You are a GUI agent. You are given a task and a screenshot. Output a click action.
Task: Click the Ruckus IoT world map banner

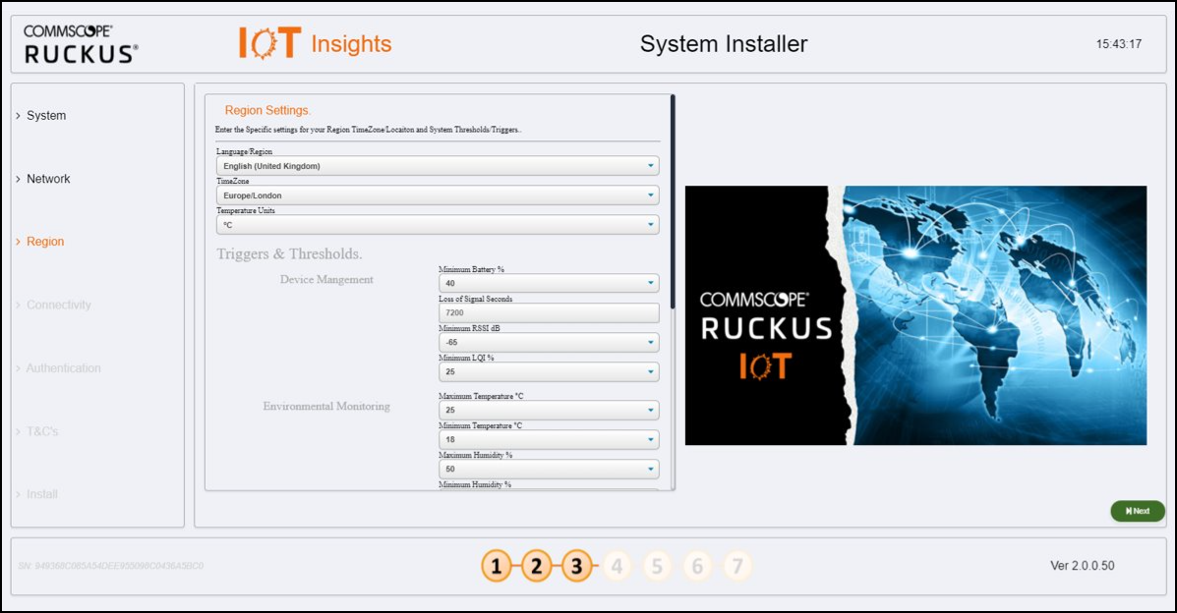click(915, 315)
